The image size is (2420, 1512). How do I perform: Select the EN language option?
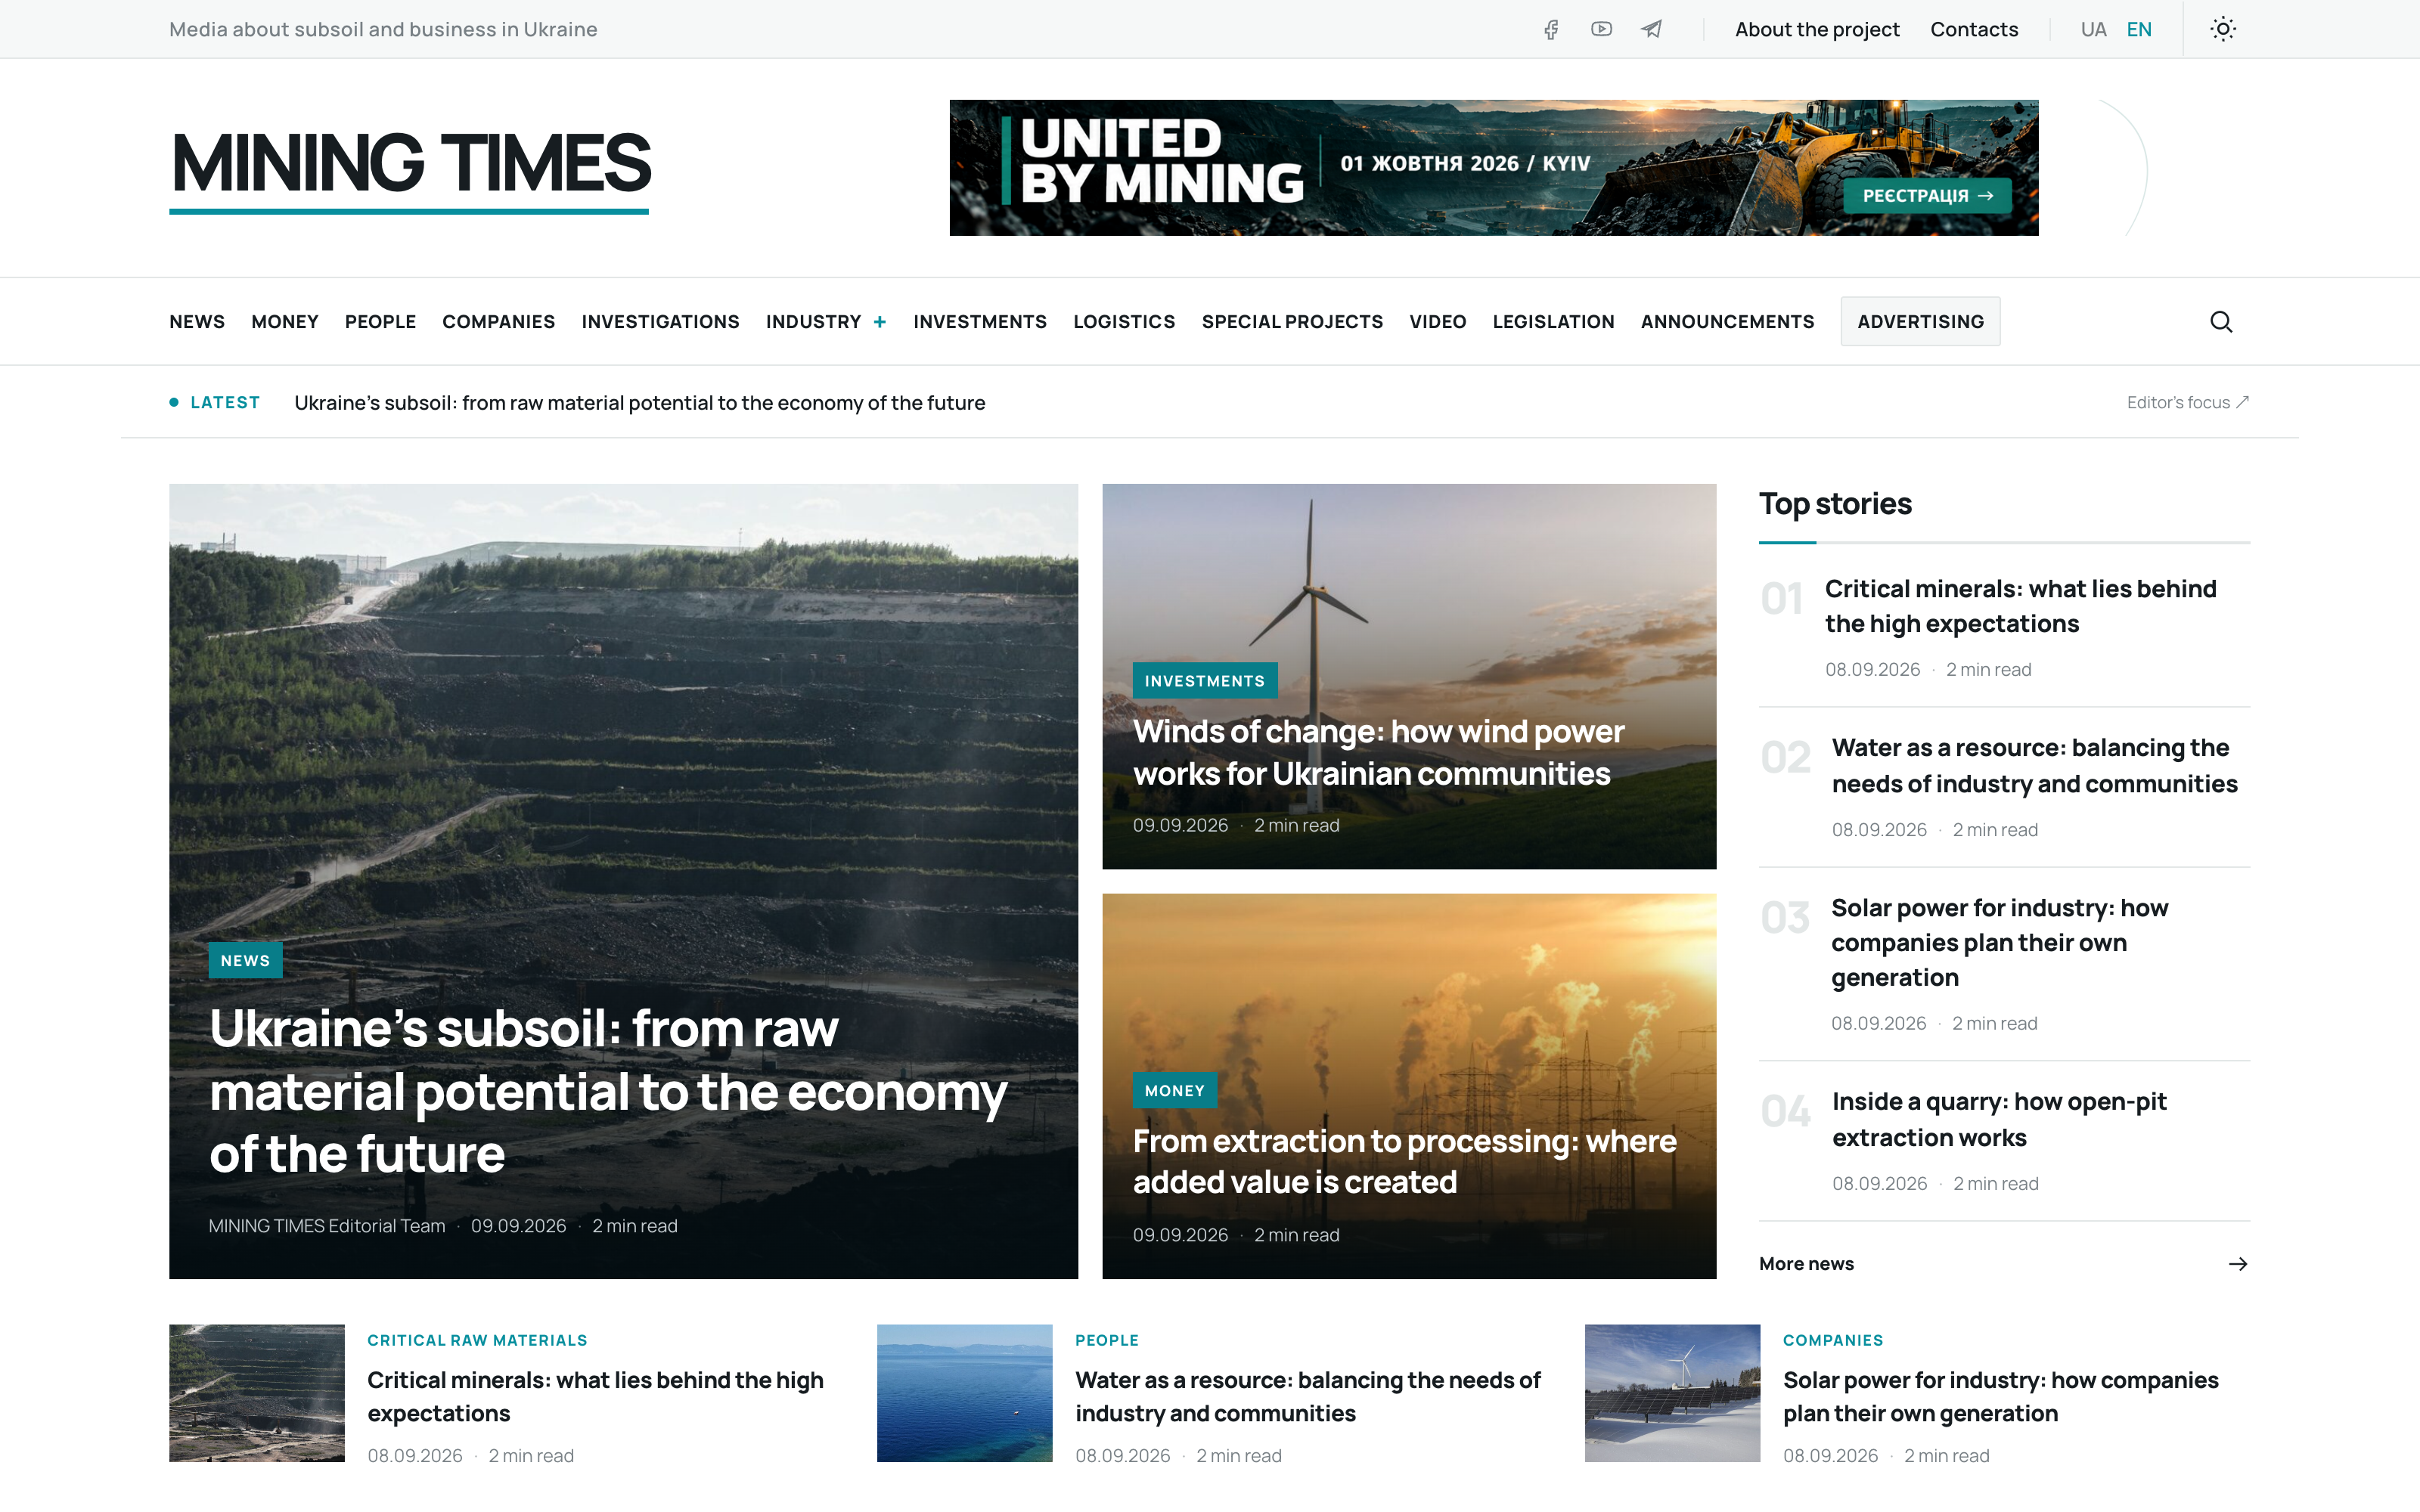(x=2139, y=29)
